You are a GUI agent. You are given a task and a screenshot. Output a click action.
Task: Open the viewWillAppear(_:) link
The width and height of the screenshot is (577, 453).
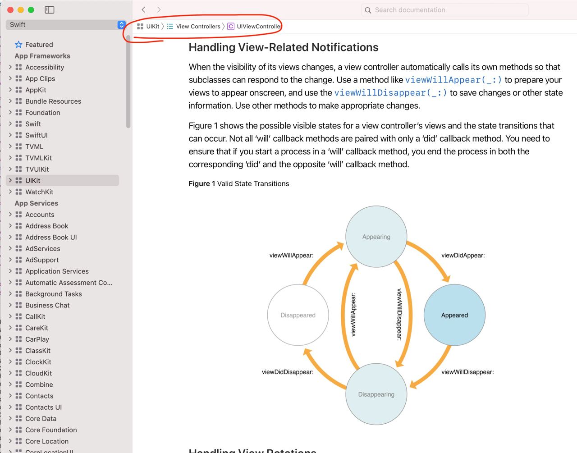[x=453, y=80]
